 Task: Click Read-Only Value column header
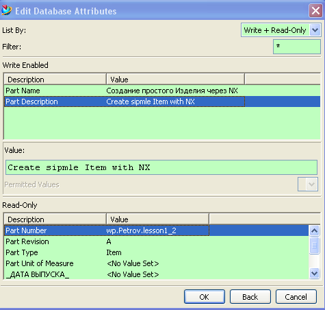tap(157, 219)
